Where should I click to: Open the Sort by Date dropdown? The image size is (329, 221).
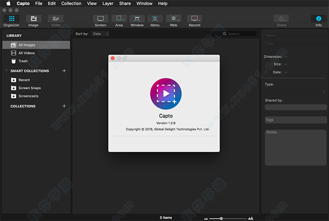[x=100, y=34]
